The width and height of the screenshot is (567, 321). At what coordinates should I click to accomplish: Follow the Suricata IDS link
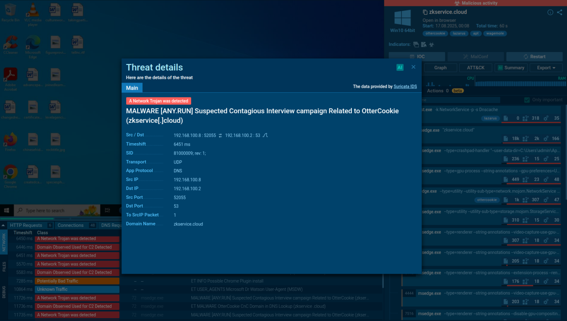click(405, 87)
